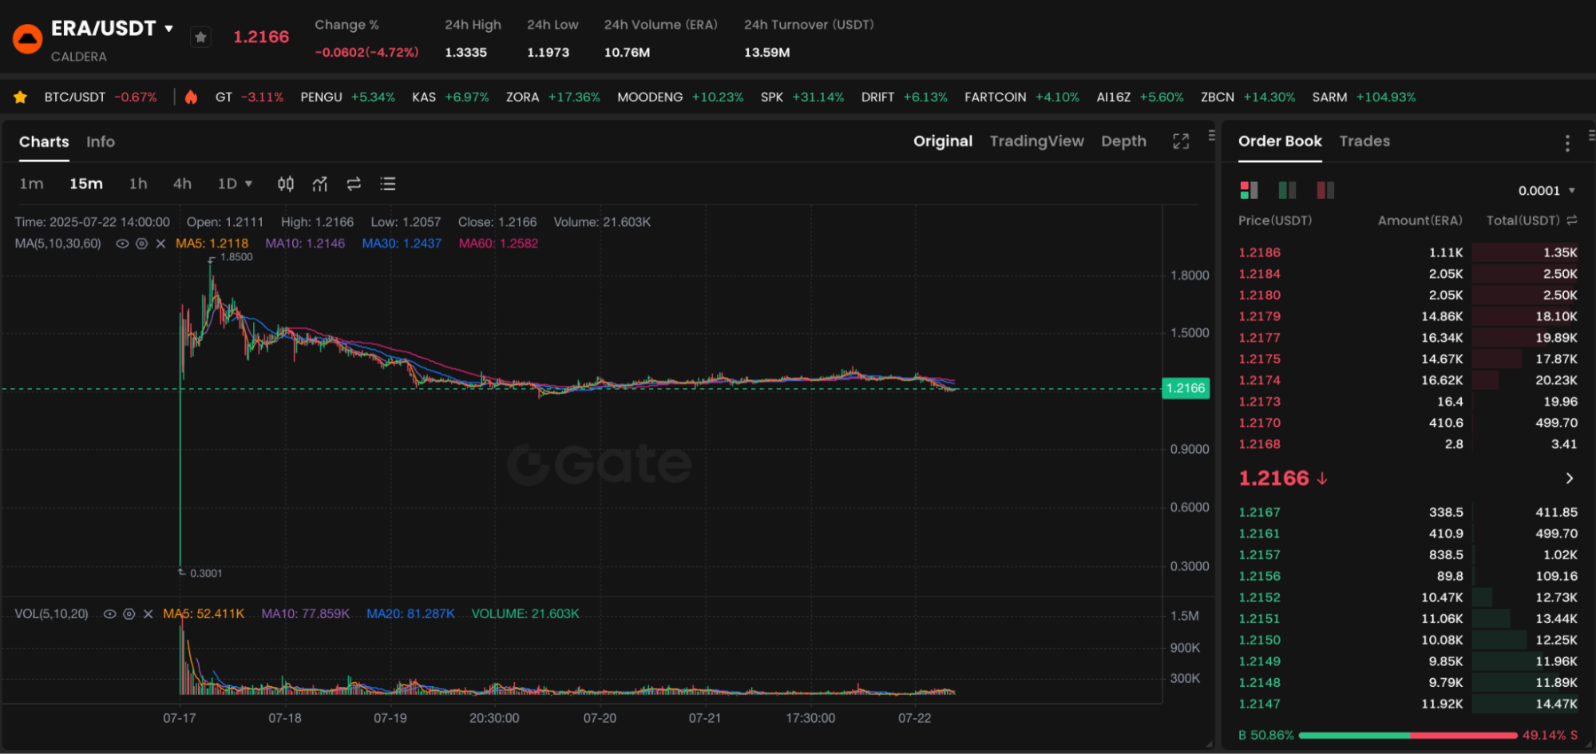This screenshot has width=1596, height=754.
Task: Show bids-only green order book view
Action: (1287, 190)
